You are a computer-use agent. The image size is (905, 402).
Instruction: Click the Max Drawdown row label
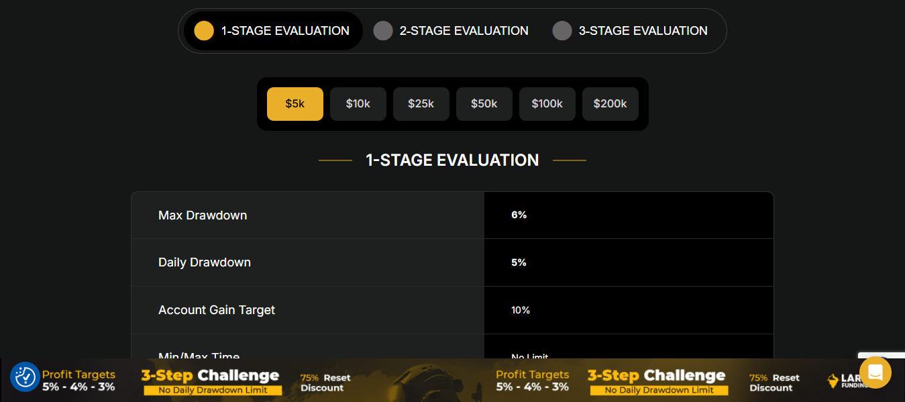[203, 215]
